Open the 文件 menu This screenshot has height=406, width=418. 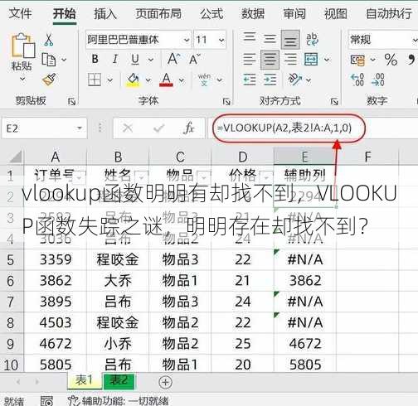[x=20, y=13]
